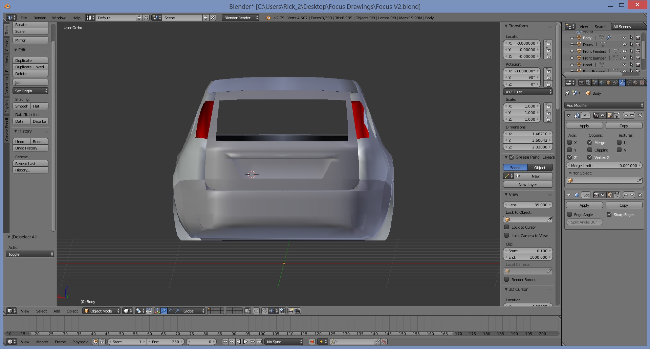Image resolution: width=650 pixels, height=349 pixels.
Task: Switch to the Create tab
Action: (6, 45)
